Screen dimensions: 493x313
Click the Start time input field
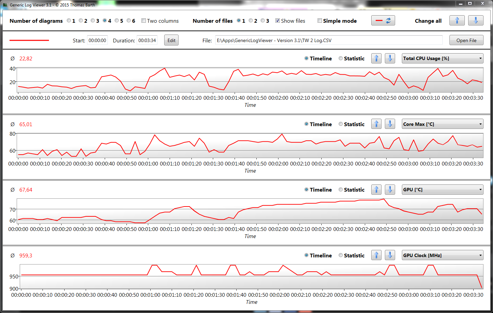(x=97, y=40)
